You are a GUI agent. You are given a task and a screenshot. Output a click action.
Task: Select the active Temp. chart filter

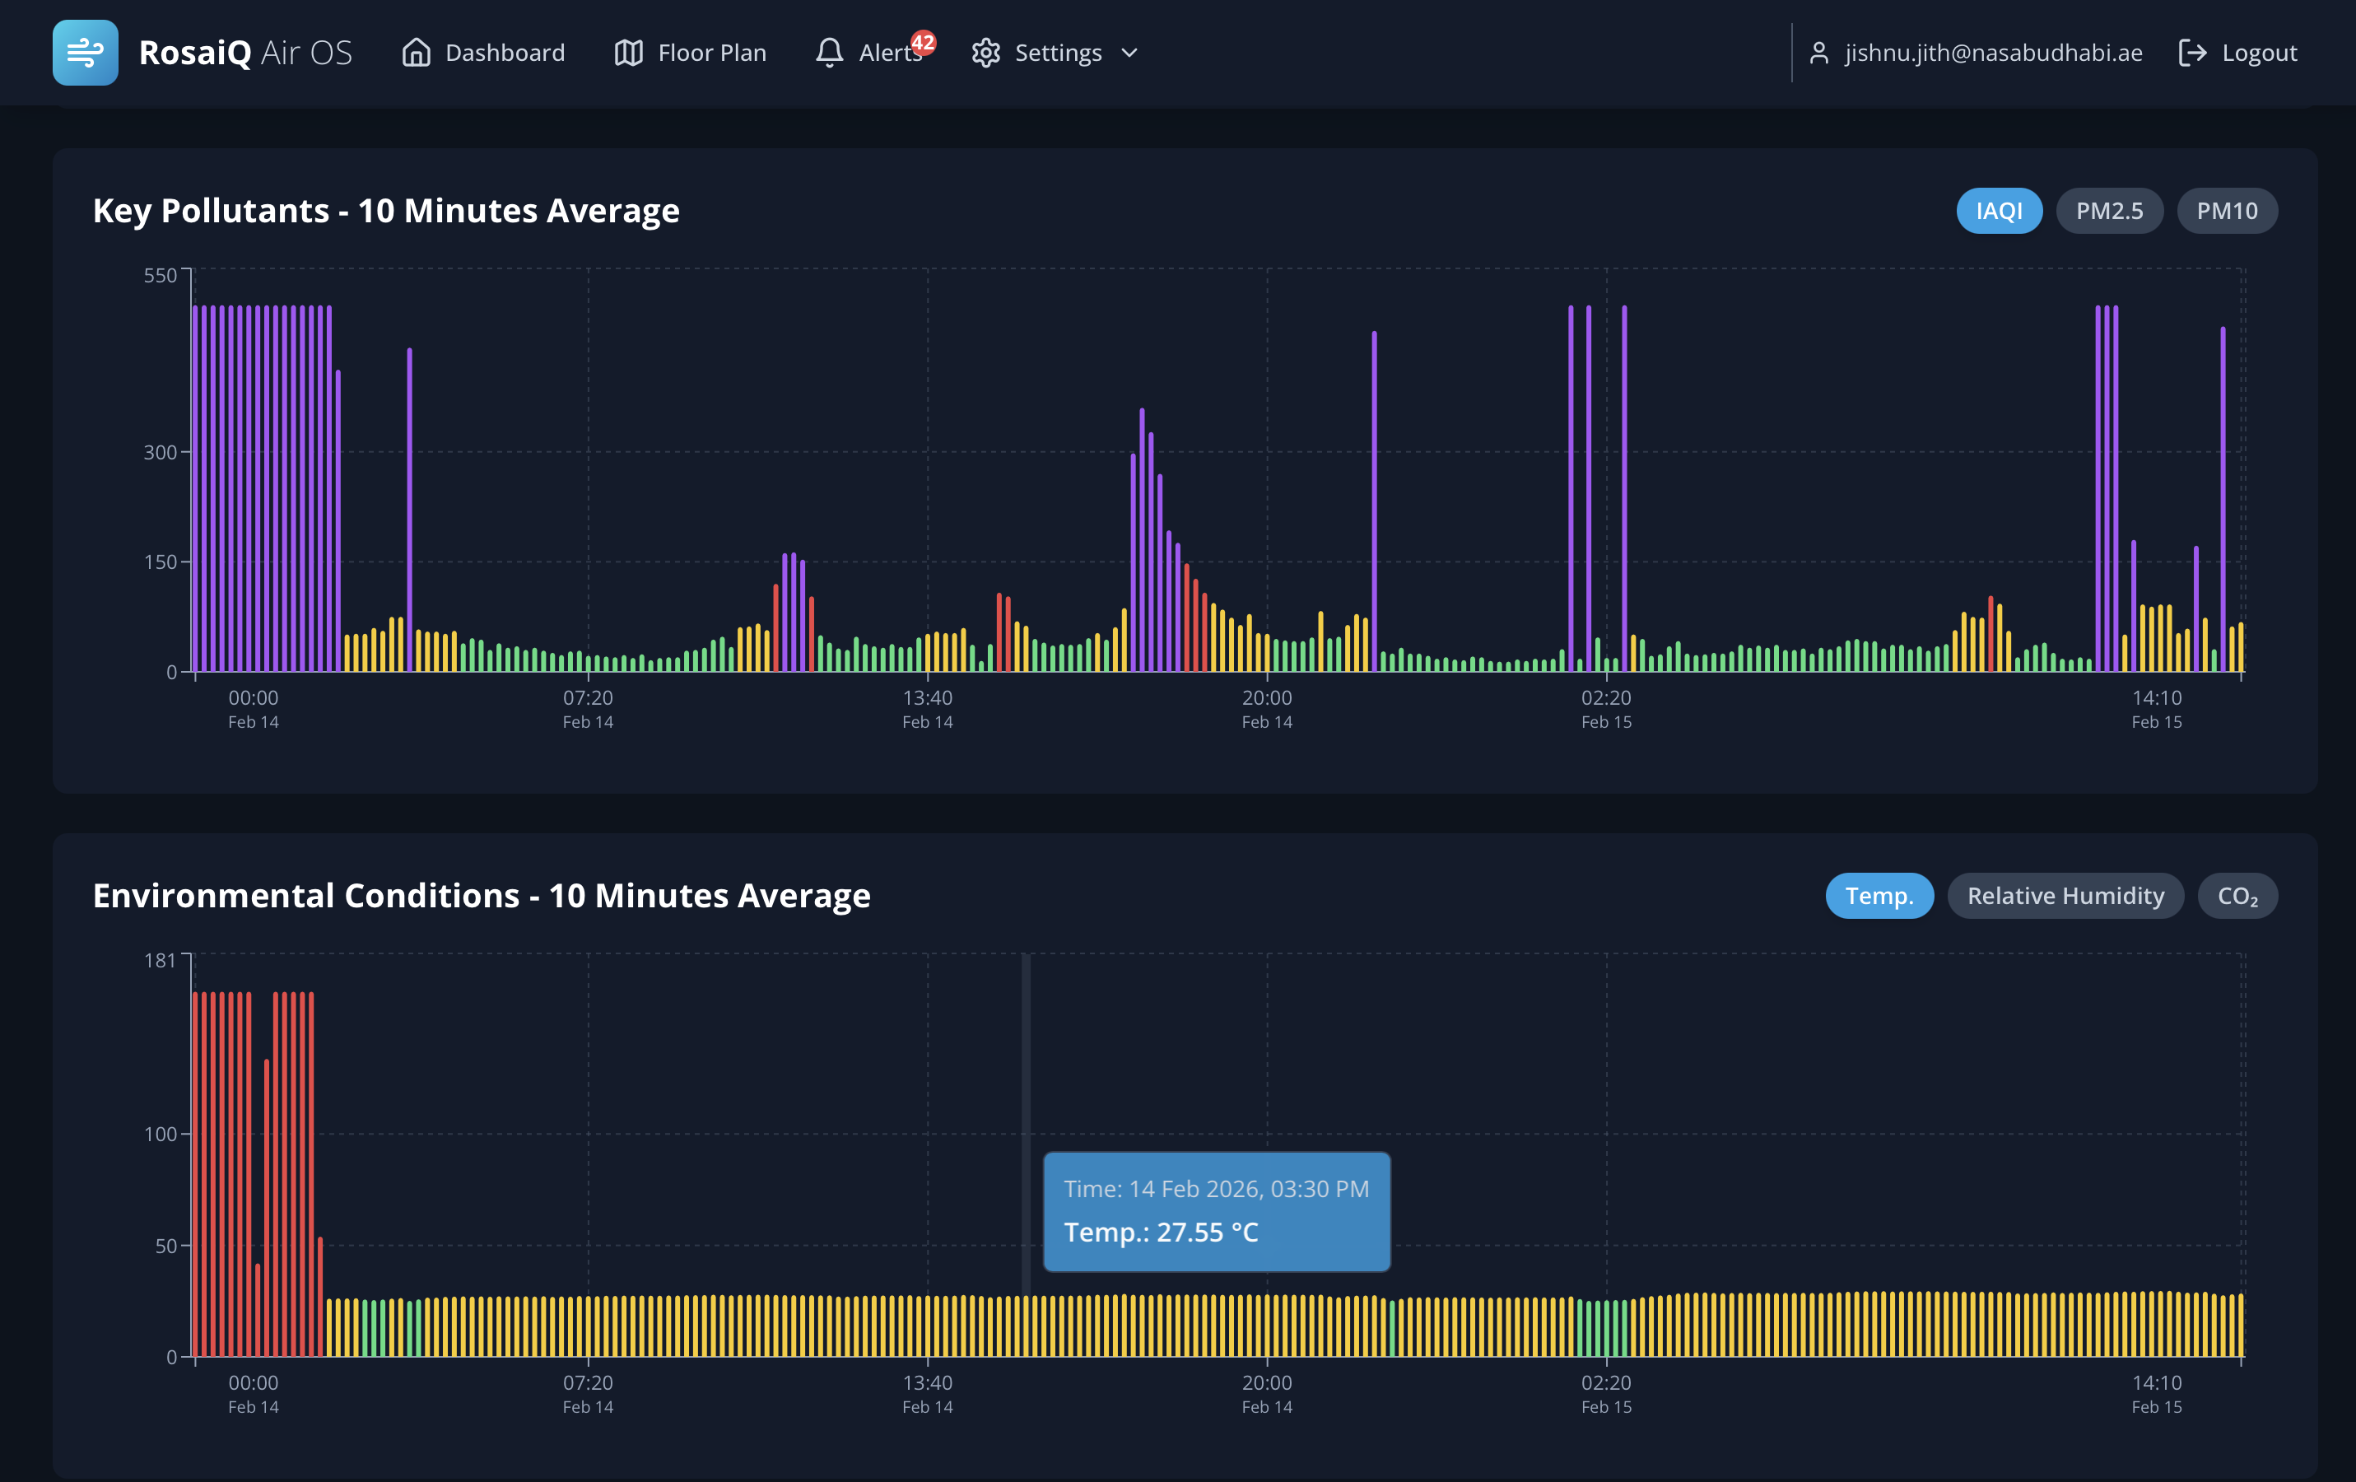[1879, 895]
